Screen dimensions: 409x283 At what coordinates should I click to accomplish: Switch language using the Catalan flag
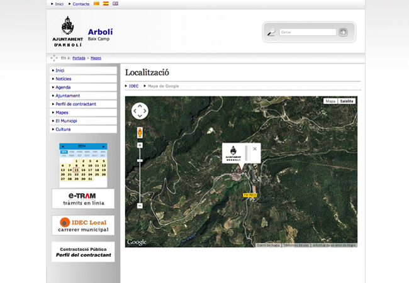96,4
